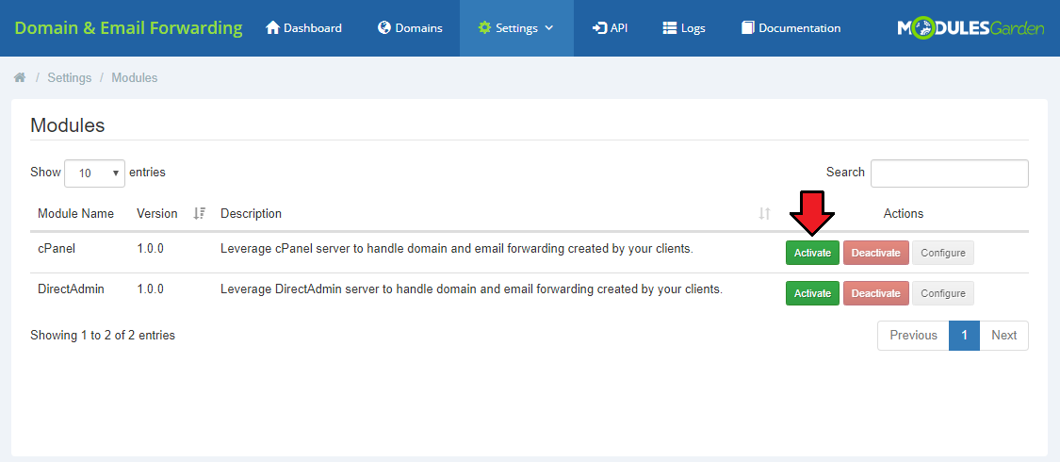Click the 'Showing 1 to 2 of 2 entries' text
1060x462 pixels.
pyautogui.click(x=103, y=335)
